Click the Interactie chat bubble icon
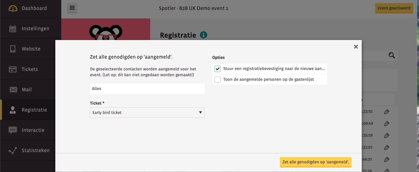Image resolution: width=419 pixels, height=172 pixels. (x=13, y=130)
